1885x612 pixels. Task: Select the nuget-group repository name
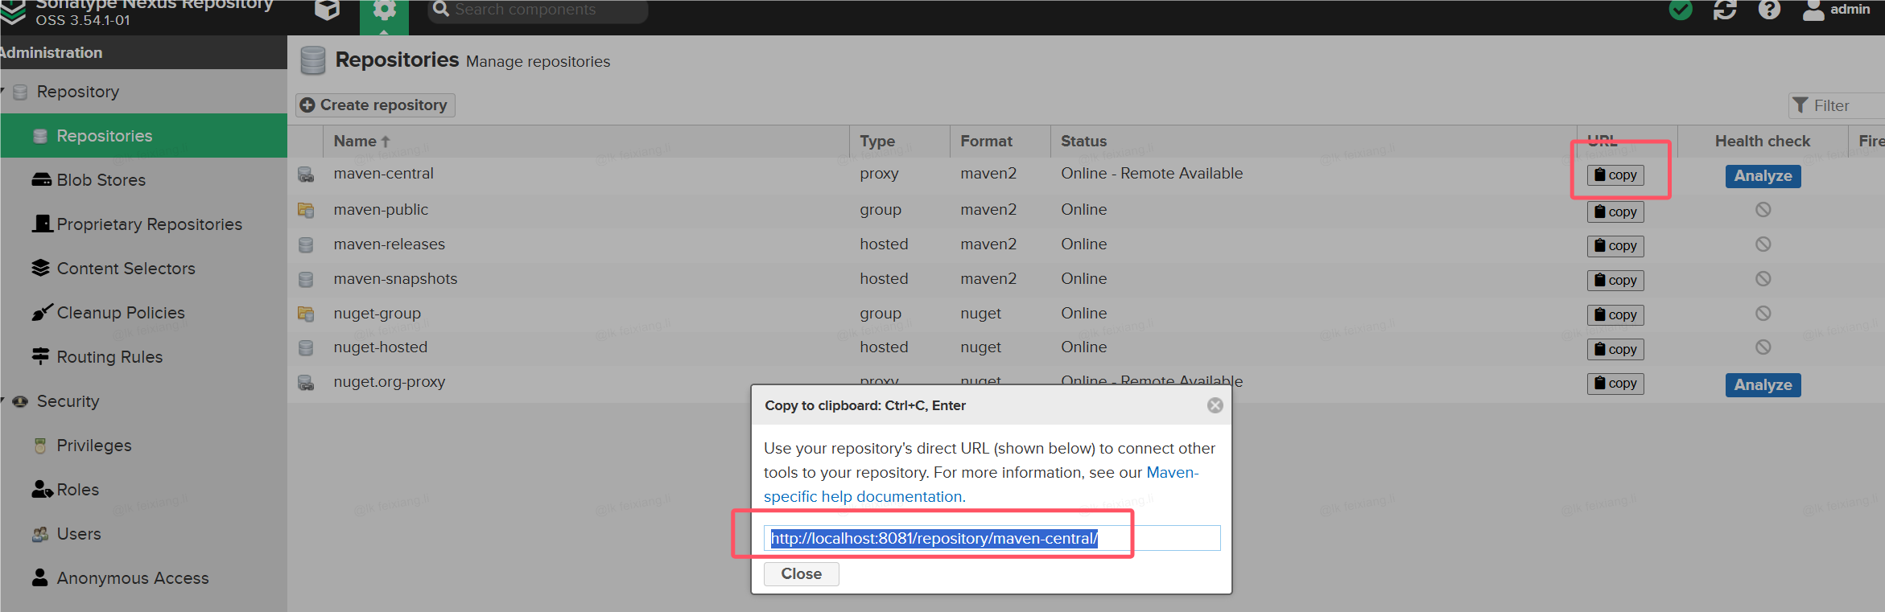377,314
